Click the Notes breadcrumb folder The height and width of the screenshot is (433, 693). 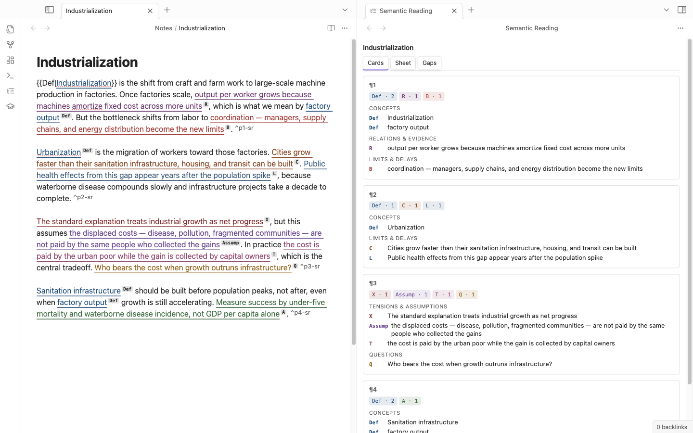164,28
